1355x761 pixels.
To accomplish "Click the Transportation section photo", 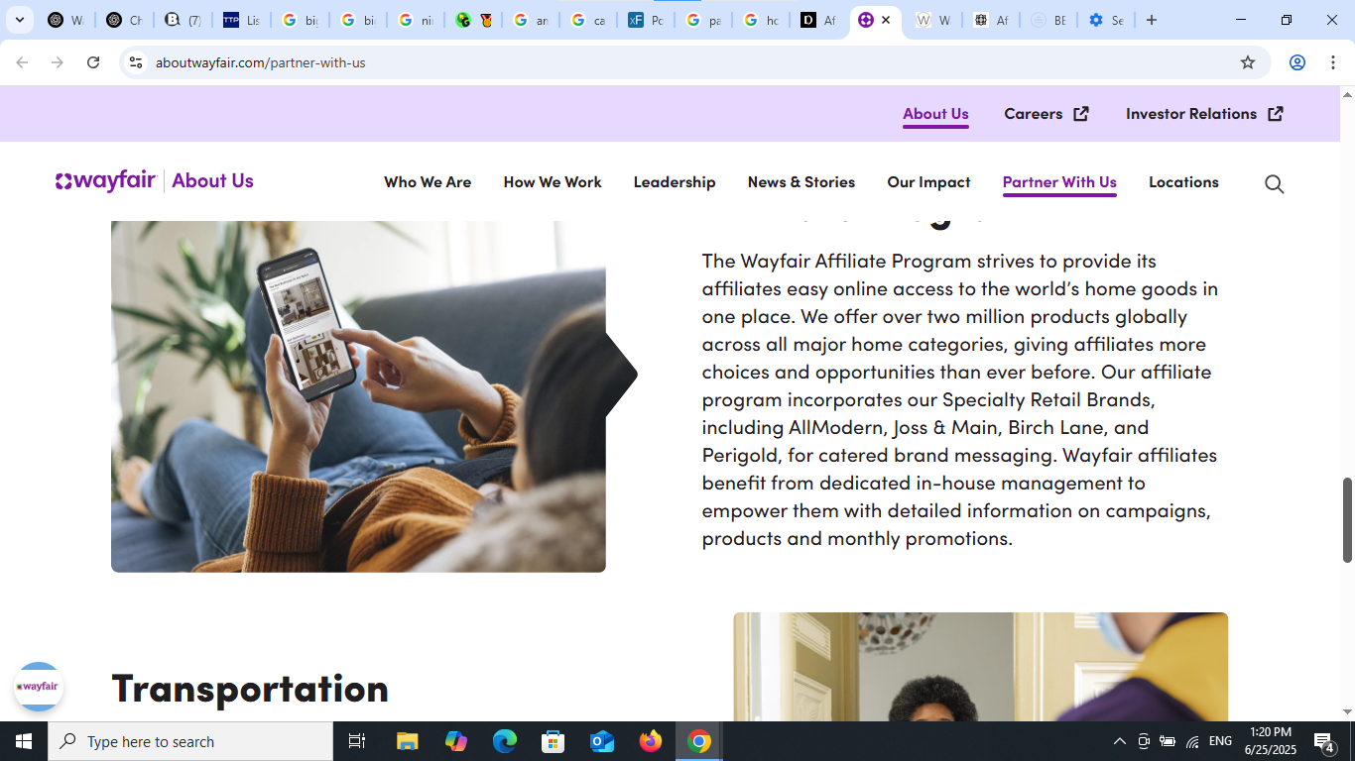I will tap(980, 667).
